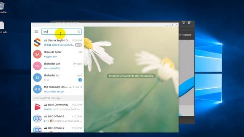Viewport: 244px width, 137px height.
Task: Click the unread badge on Shahadat its
Action: tap(80, 80)
